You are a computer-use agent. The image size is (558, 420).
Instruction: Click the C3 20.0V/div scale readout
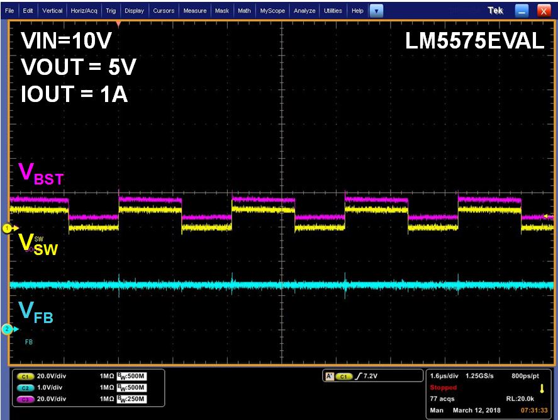tap(52, 399)
